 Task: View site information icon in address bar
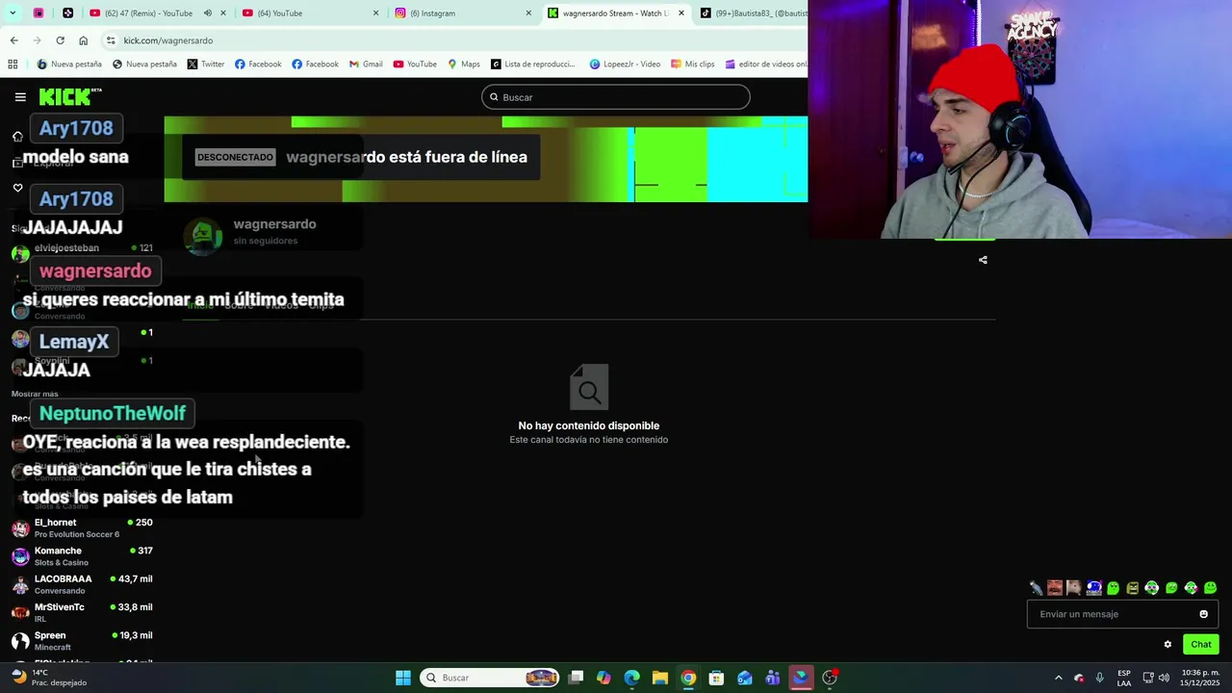pyautogui.click(x=111, y=40)
